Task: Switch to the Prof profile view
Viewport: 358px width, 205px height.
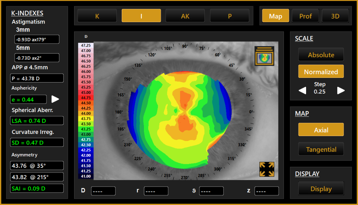Action: point(305,16)
